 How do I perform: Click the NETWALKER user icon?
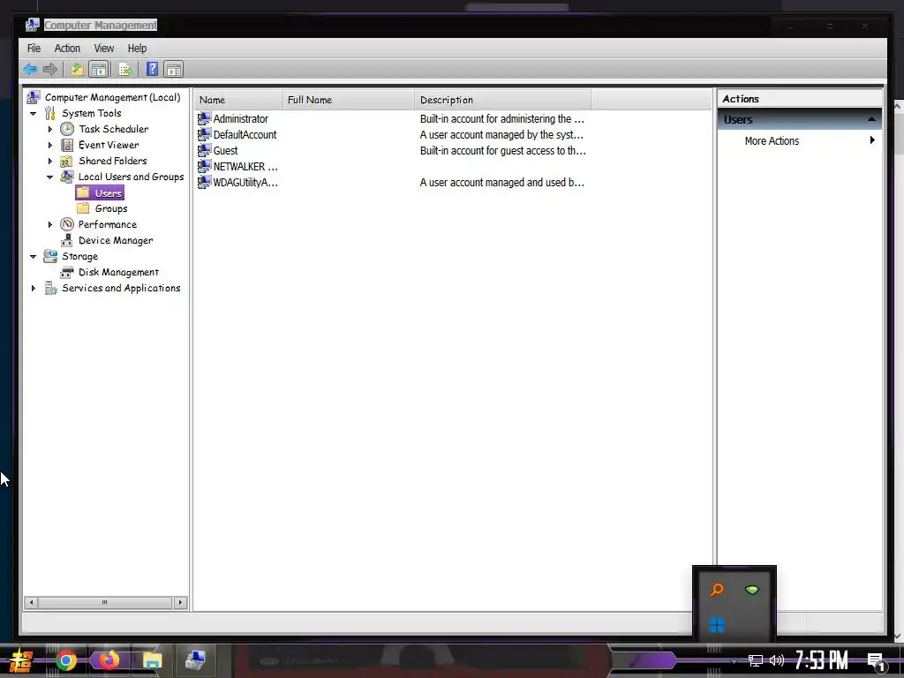(204, 166)
